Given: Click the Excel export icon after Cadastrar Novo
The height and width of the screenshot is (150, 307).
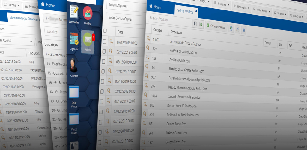Looking at the screenshot, I should click(x=231, y=28).
